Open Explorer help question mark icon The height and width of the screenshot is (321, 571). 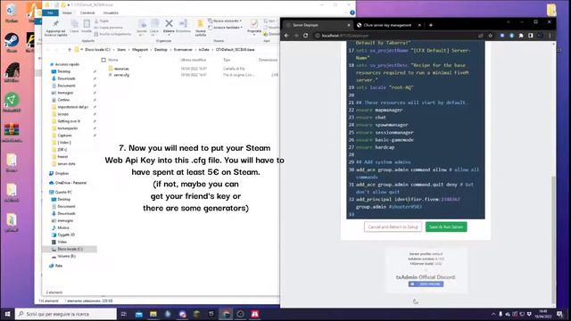tap(352, 12)
